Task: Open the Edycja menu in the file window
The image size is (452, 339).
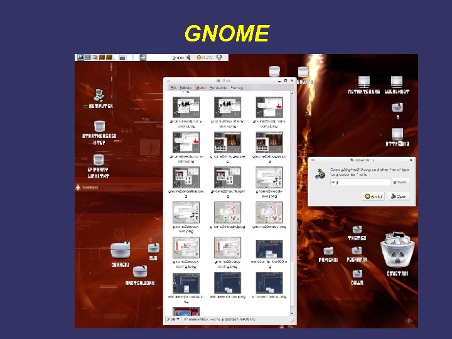Action: point(186,88)
